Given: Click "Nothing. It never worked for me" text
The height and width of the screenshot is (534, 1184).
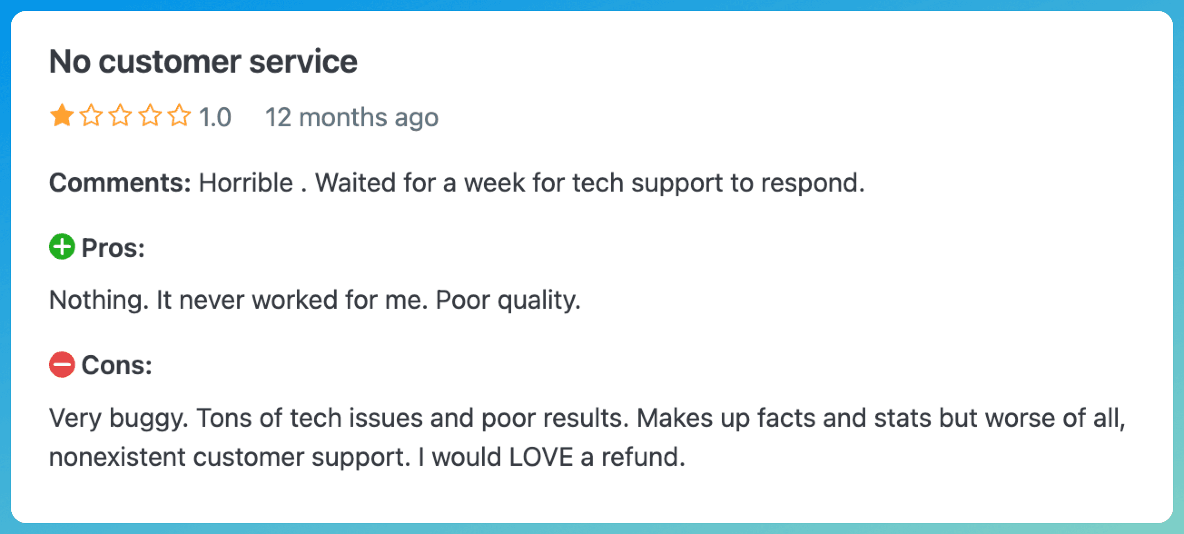Looking at the screenshot, I should click(x=238, y=300).
